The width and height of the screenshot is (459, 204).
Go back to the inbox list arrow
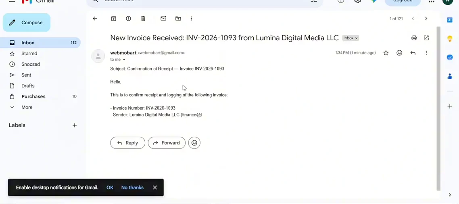pyautogui.click(x=94, y=19)
